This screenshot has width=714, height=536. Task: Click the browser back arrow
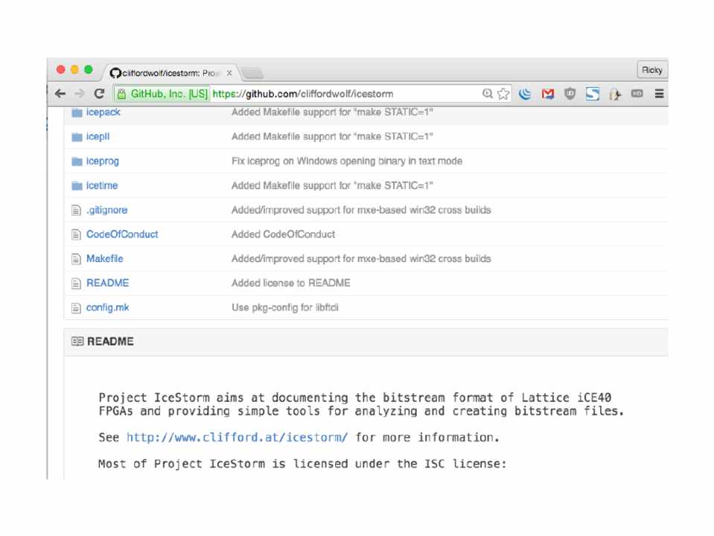tap(60, 94)
